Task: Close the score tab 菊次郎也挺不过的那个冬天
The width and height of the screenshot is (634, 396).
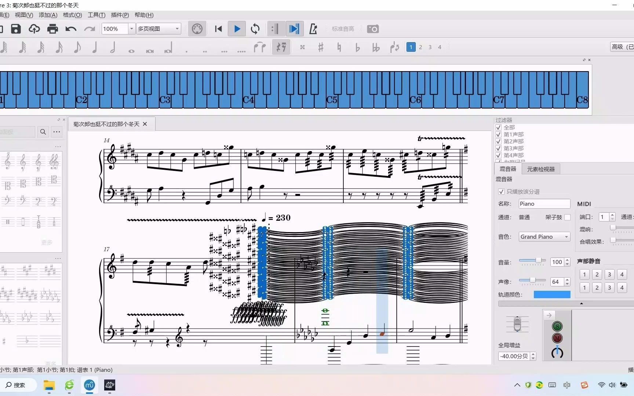Action: 145,124
